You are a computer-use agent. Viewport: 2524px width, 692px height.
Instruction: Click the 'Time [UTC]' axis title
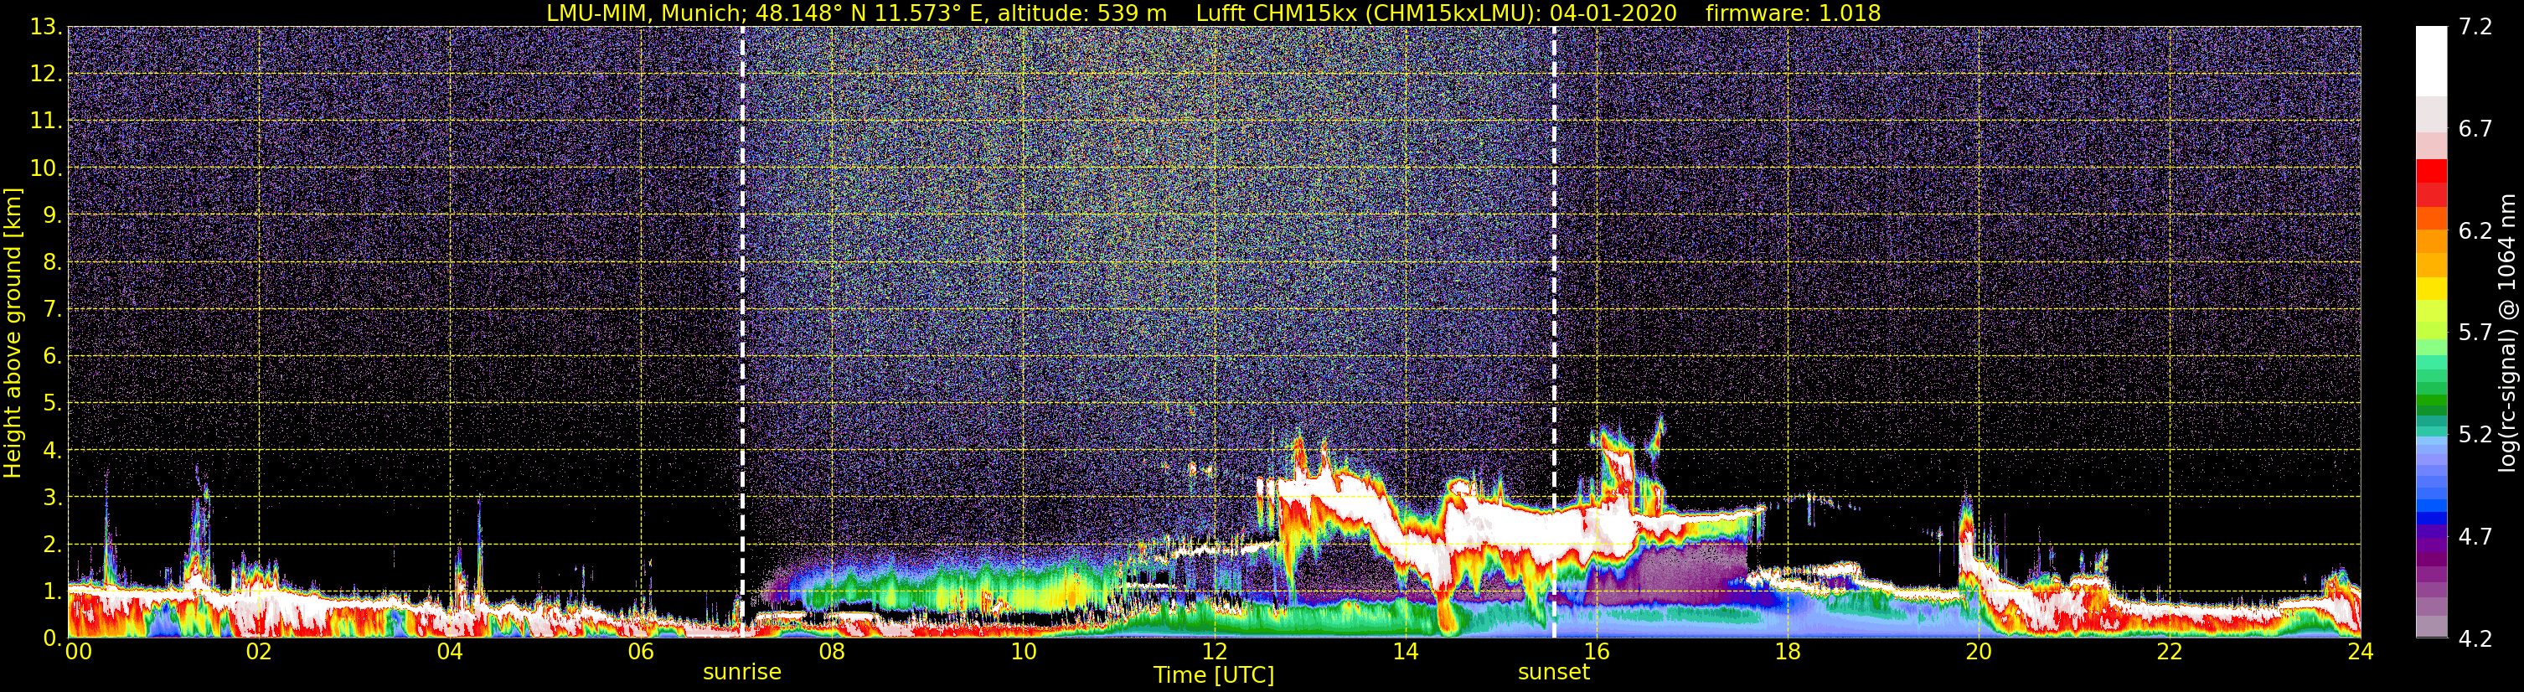tap(1213, 675)
